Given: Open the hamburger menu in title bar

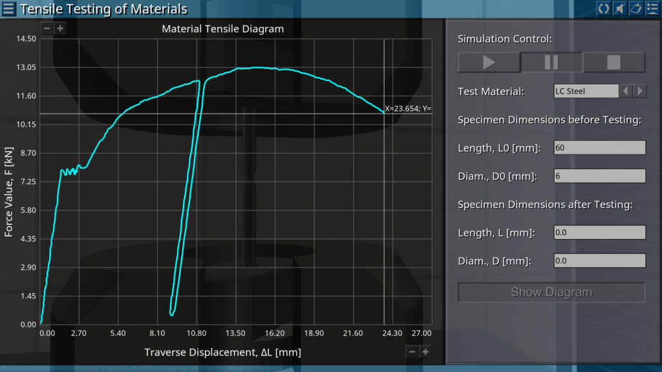Looking at the screenshot, I should tap(9, 9).
